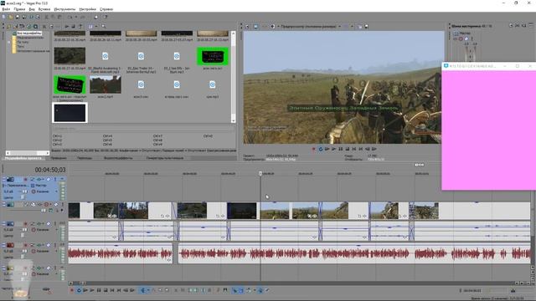
Task: Click the What's This help icon
Action: (x=106, y=17)
